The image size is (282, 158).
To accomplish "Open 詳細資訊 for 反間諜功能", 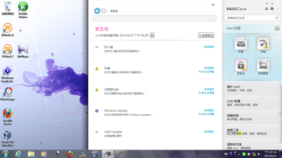I will click(209, 89).
